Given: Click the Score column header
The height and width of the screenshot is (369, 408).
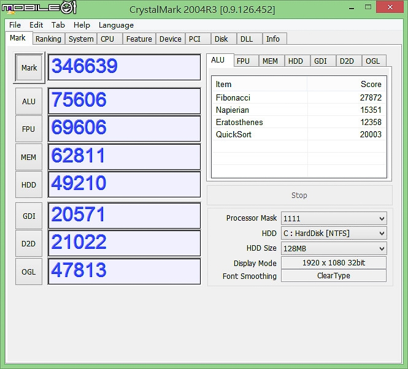Looking at the screenshot, I should pyautogui.click(x=347, y=84).
